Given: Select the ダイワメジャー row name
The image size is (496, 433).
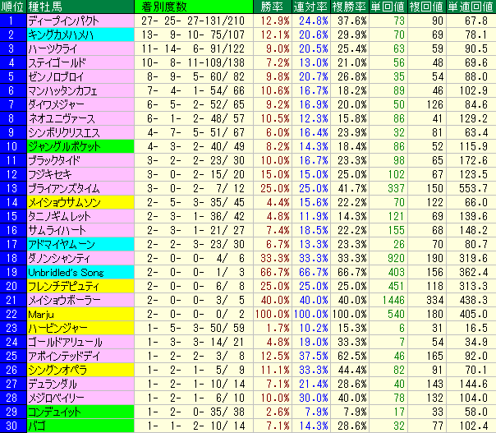Looking at the screenshot, I should click(56, 104).
